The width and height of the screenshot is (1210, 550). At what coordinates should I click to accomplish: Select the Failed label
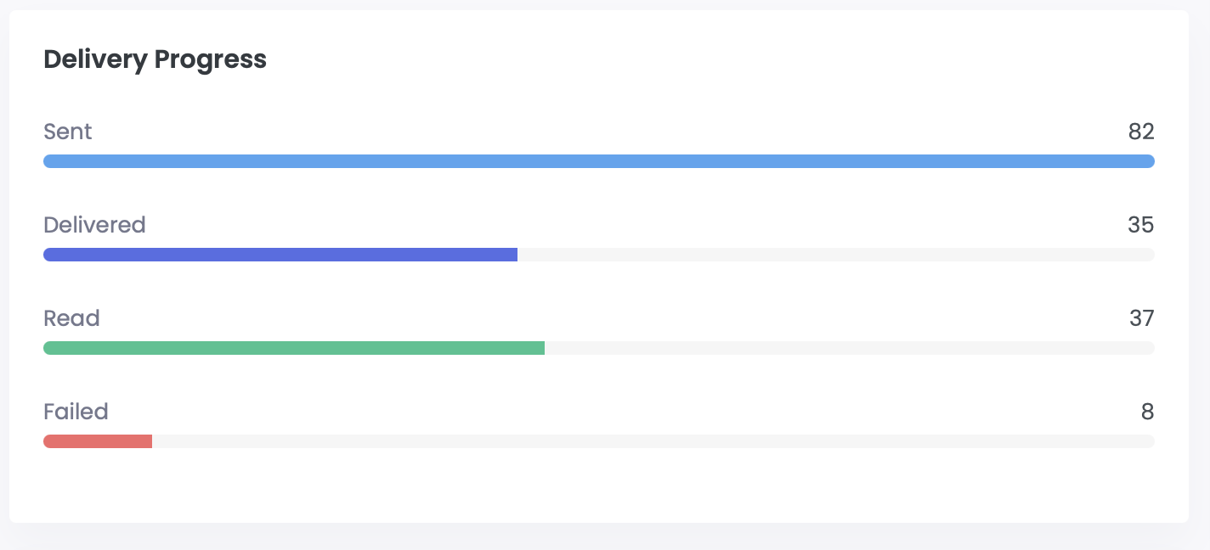pyautogui.click(x=76, y=412)
